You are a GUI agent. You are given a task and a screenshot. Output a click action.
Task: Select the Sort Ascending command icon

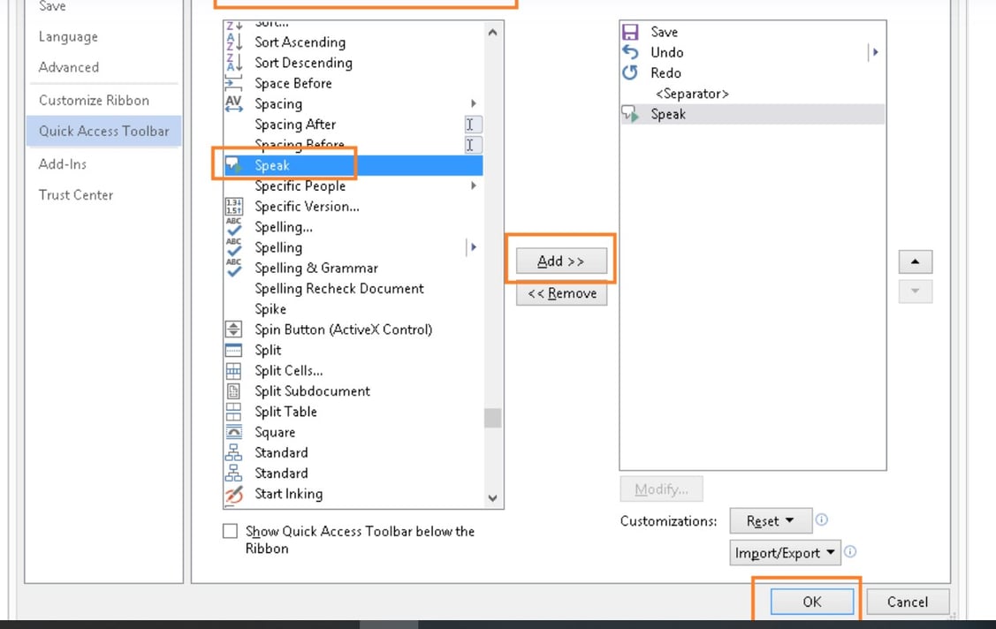click(233, 42)
